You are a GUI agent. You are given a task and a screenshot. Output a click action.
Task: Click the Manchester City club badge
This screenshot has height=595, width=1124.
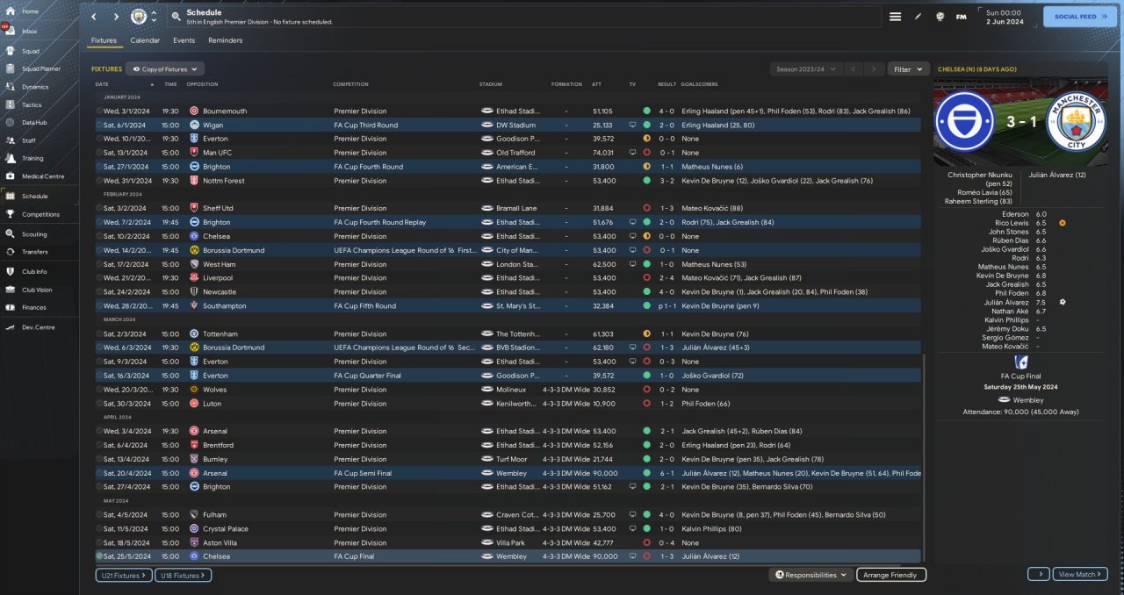point(139,17)
